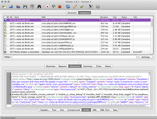The height and width of the screenshot is (119, 157).
Task: Select request row qLirpi3PNar.js
Action: (x=78, y=43)
